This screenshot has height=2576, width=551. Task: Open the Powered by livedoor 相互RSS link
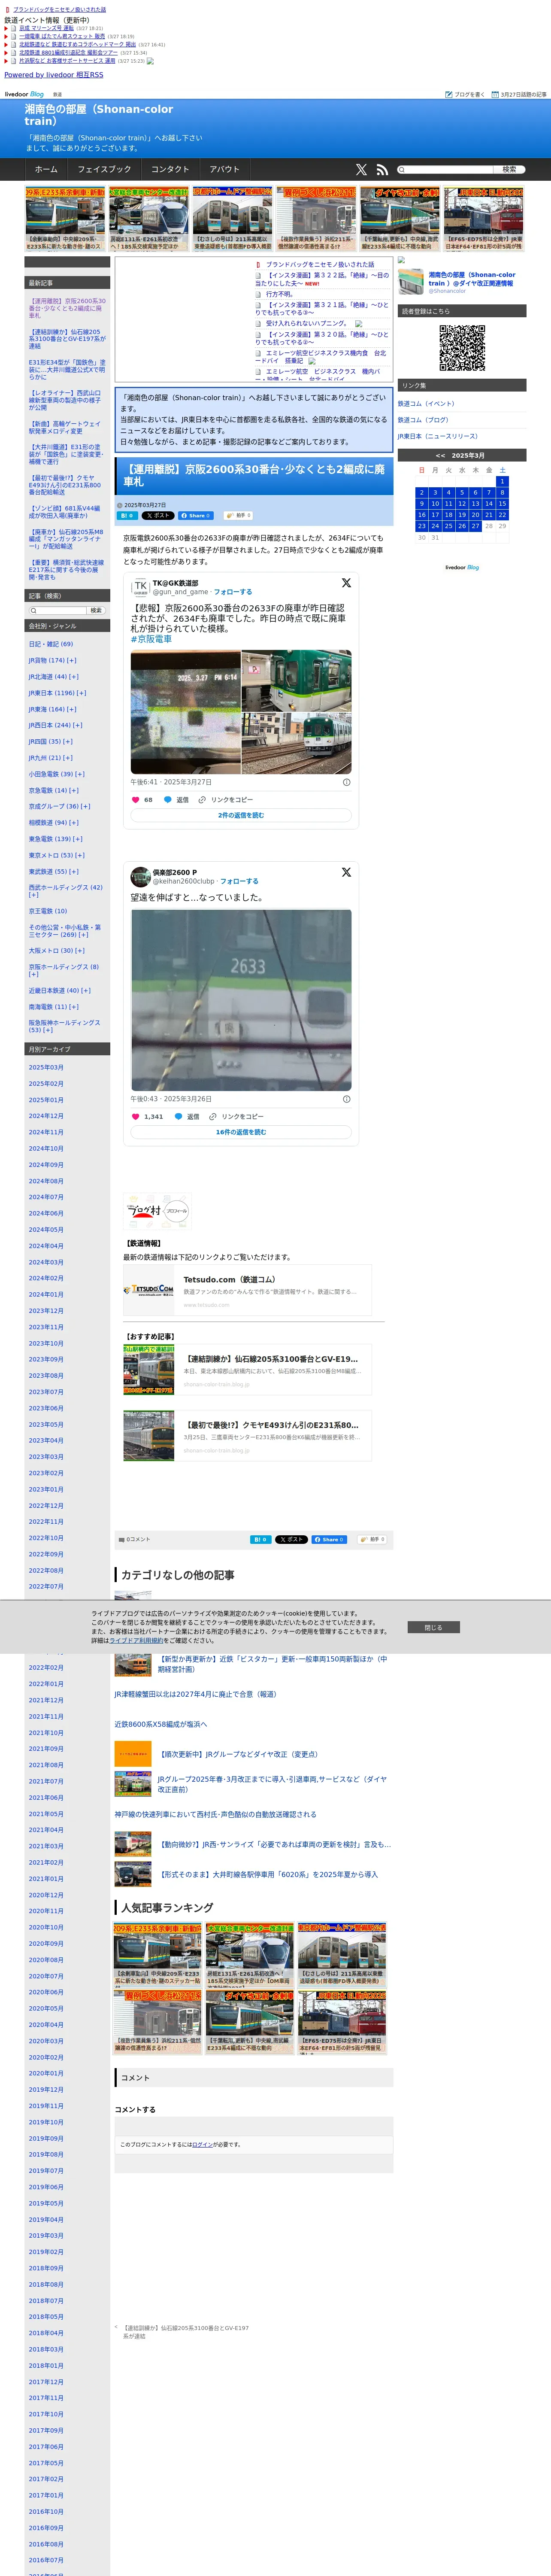(54, 75)
